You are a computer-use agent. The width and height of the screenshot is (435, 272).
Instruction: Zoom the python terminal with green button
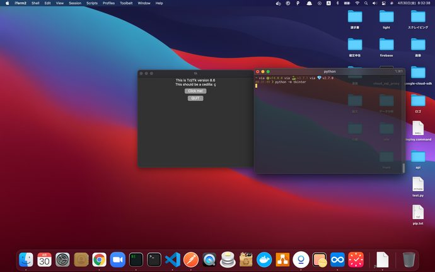tap(268, 72)
